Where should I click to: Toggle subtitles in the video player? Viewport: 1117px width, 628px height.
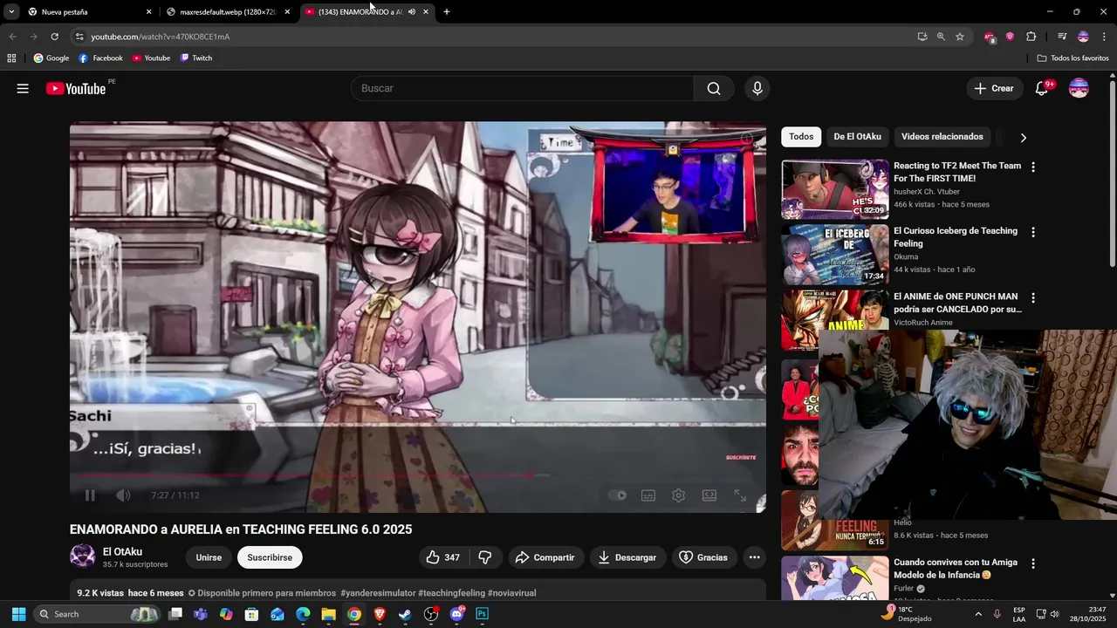[648, 495]
